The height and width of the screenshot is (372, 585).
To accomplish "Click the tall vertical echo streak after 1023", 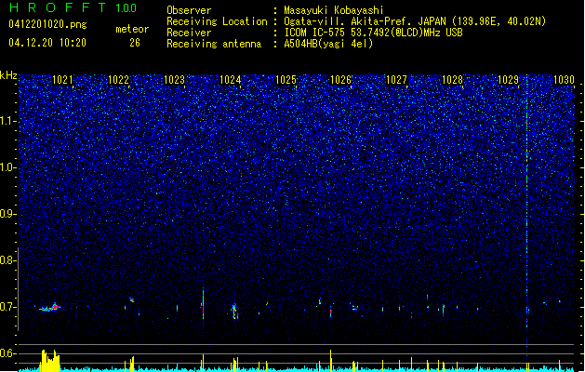I will pyautogui.click(x=203, y=303).
